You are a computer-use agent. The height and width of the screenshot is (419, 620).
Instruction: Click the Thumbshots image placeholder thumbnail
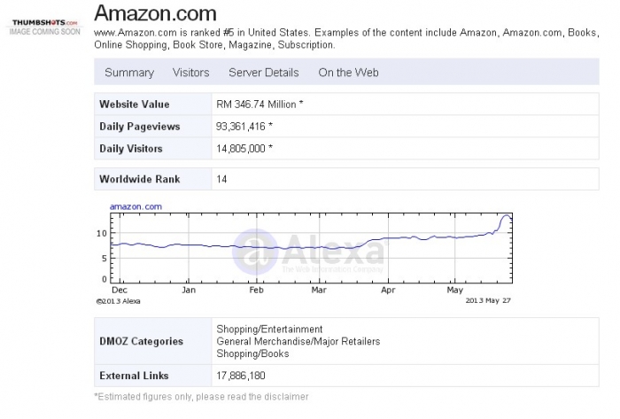(x=45, y=27)
